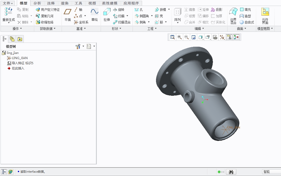Expand the 工程 group dropdown
The height and width of the screenshot is (176, 281).
pos(152,29)
